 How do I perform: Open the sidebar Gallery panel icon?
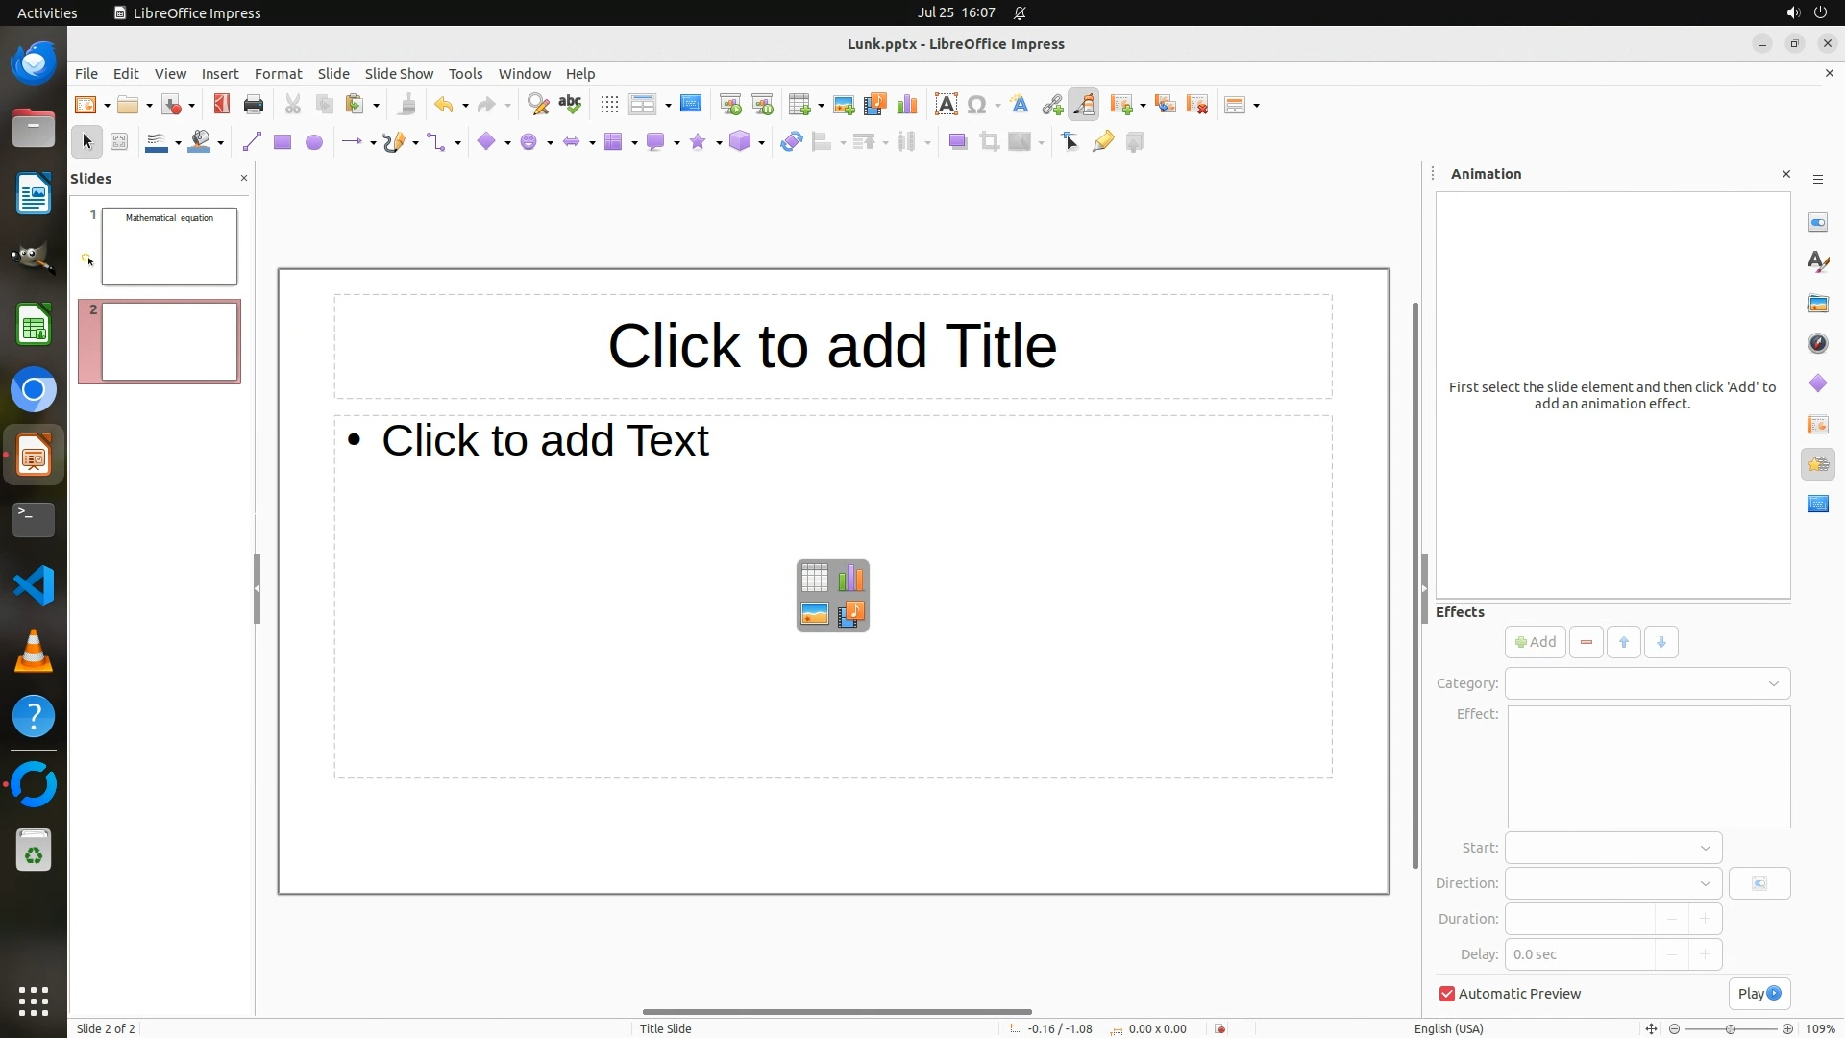(x=1817, y=304)
